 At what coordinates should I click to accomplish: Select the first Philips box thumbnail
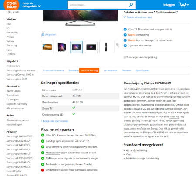(47, 47)
